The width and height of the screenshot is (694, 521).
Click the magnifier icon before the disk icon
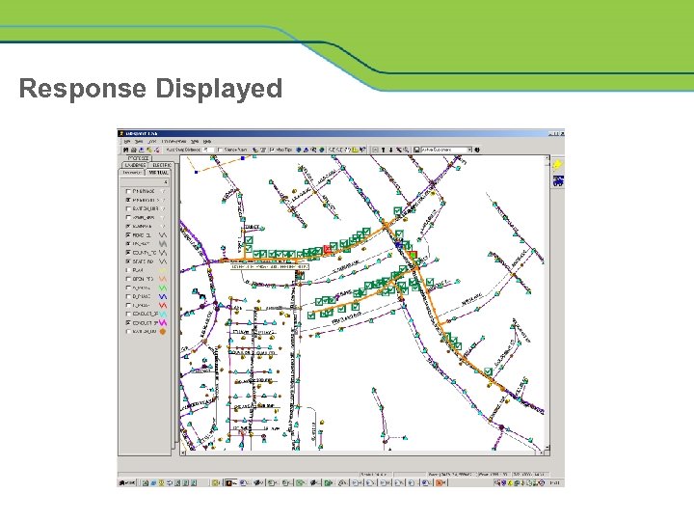pyautogui.click(x=406, y=150)
